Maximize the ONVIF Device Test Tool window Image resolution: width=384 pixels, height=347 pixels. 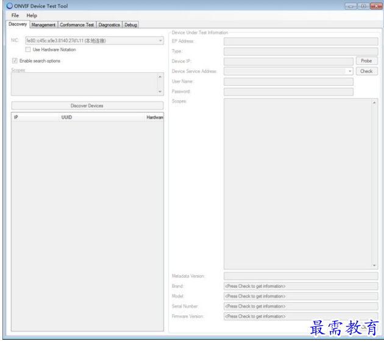pyautogui.click(x=364, y=6)
